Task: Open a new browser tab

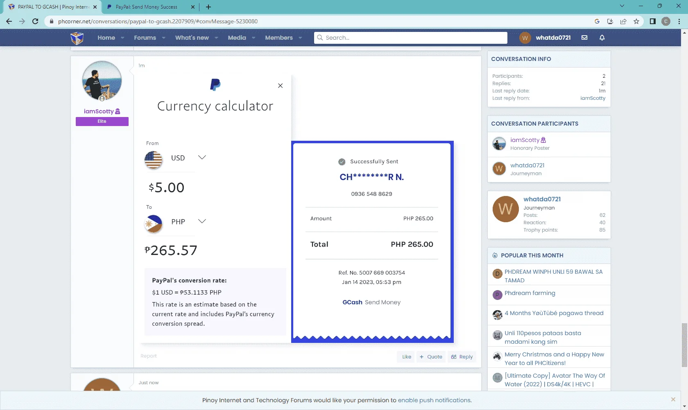Action: [x=208, y=7]
